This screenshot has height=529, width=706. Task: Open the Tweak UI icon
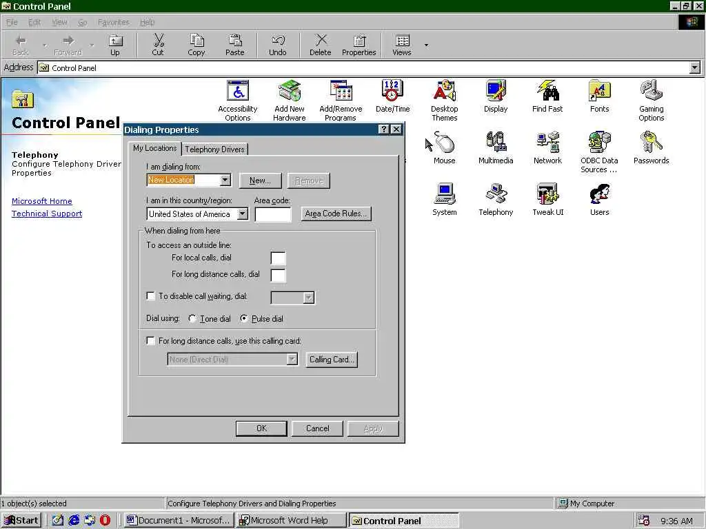[x=547, y=199]
